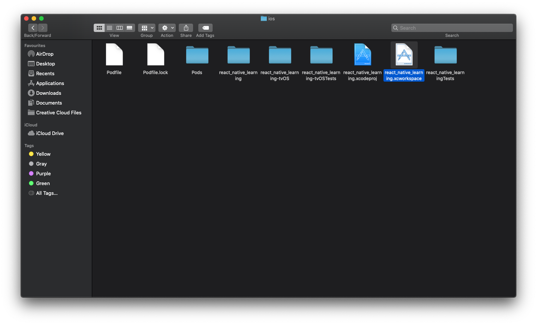The image size is (537, 325).
Task: Switch to gallery view
Action: pyautogui.click(x=129, y=28)
